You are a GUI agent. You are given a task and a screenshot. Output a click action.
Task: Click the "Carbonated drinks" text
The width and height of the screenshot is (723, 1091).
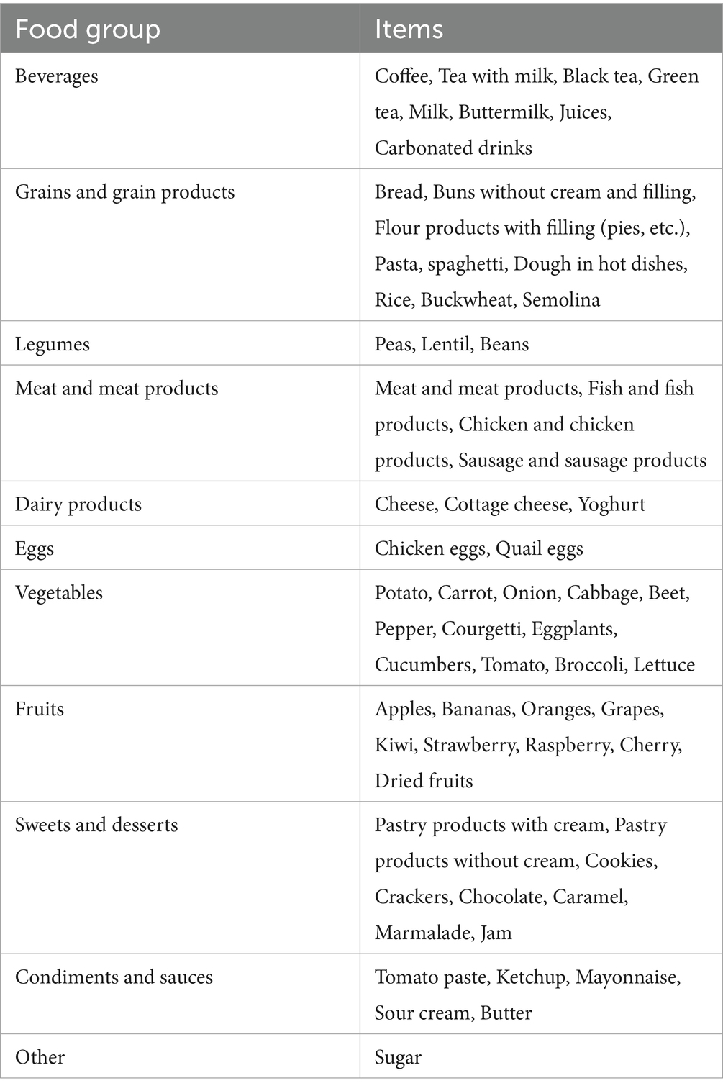(x=453, y=148)
